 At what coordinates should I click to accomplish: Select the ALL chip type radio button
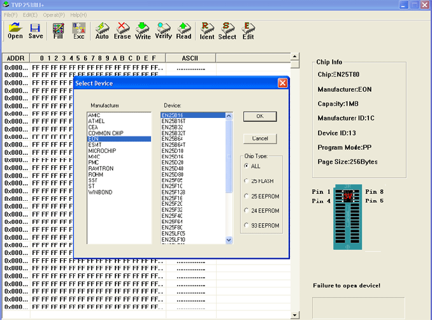click(x=247, y=166)
